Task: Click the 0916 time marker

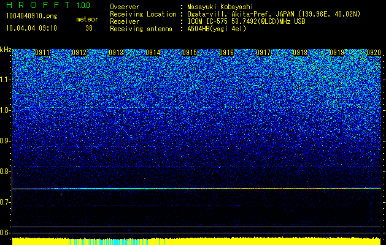Action: (226, 53)
